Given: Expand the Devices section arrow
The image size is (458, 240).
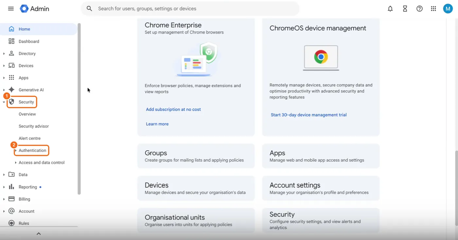Looking at the screenshot, I should (4, 66).
